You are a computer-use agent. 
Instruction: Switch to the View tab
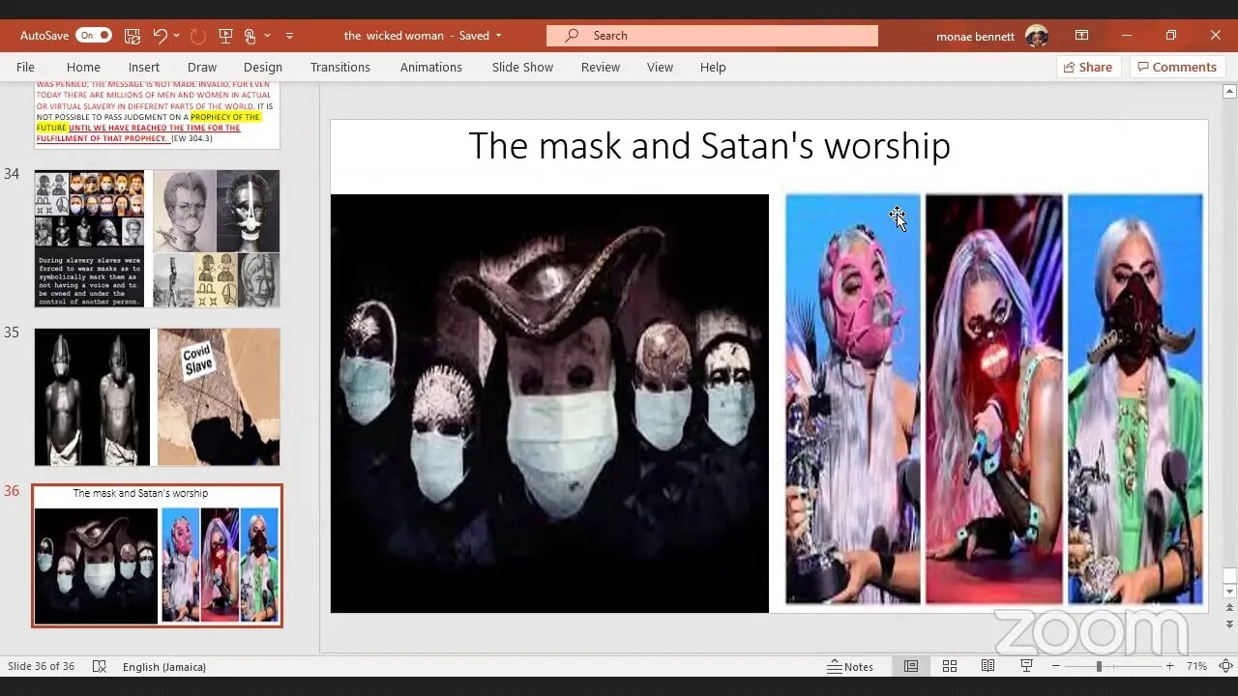[x=660, y=67]
